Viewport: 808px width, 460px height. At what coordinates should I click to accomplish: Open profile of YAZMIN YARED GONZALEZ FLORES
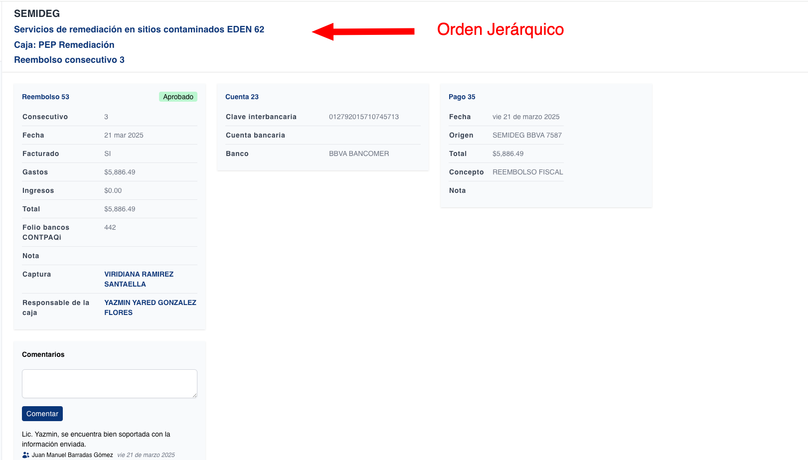(150, 307)
